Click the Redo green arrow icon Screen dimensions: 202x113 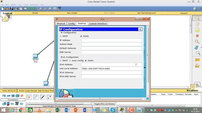pos(34,9)
